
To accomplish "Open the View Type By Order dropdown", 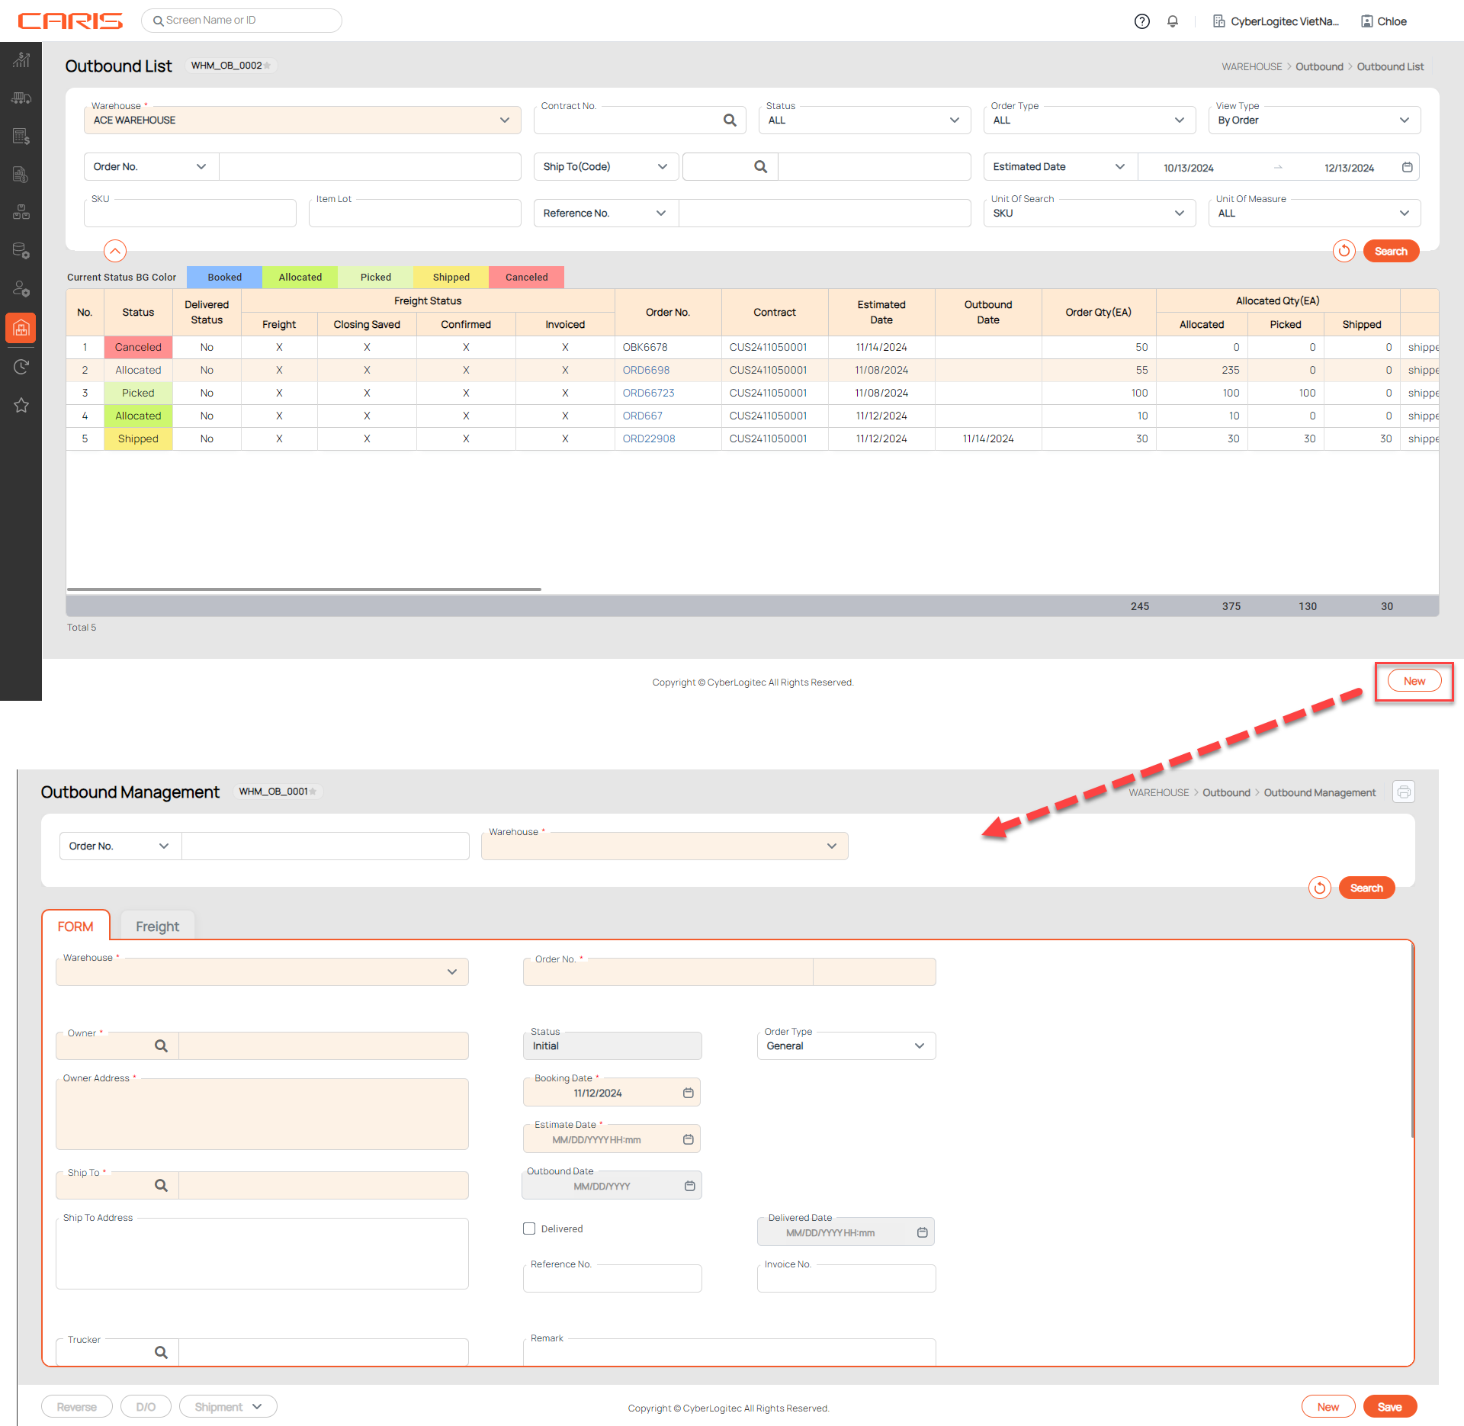I will coord(1313,120).
